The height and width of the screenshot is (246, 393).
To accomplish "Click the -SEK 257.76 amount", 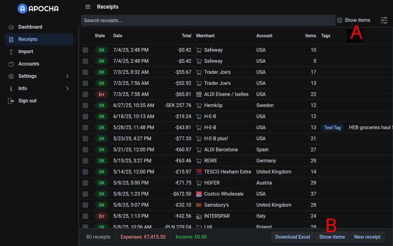I will [x=178, y=105].
